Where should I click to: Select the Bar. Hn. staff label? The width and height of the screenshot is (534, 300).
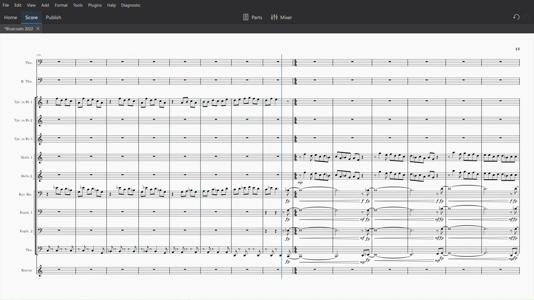pos(25,194)
